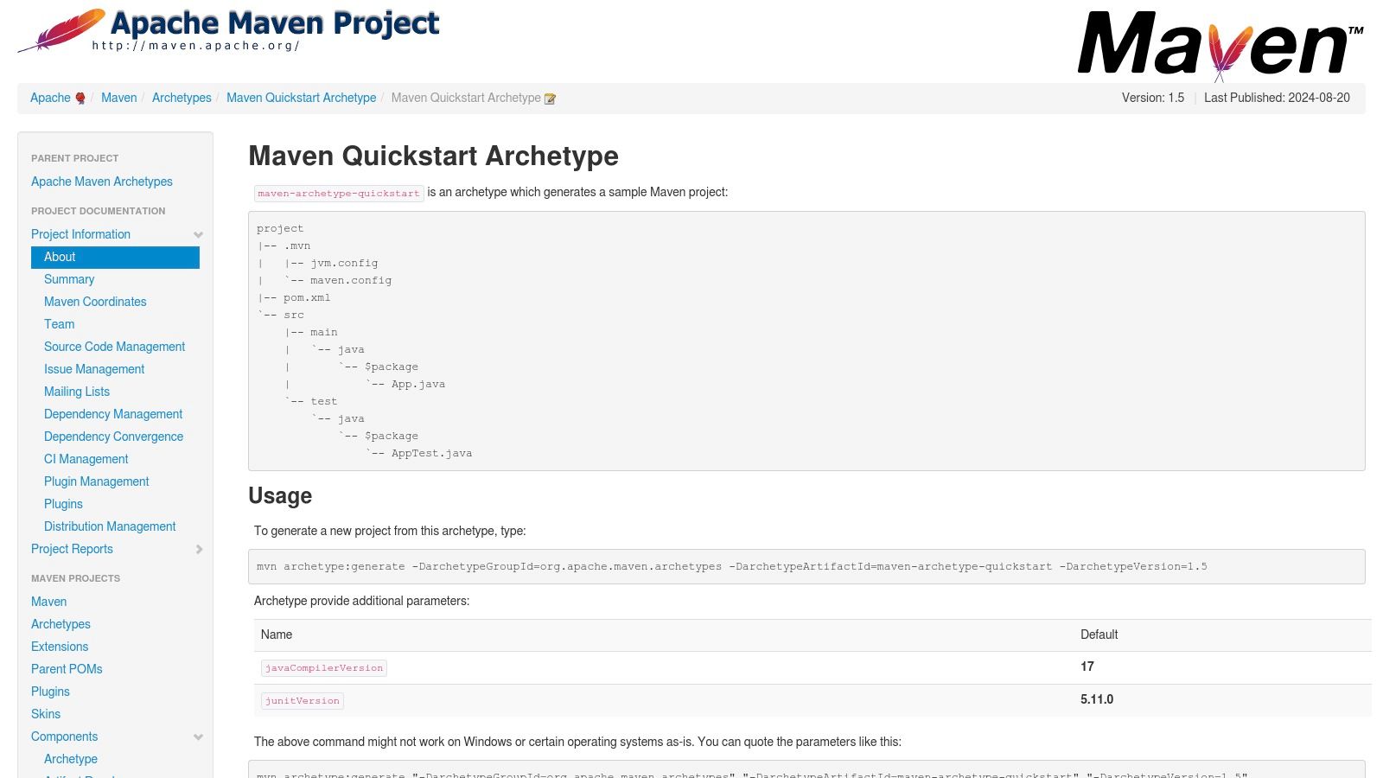
Task: Select Archetype under Components
Action: point(70,759)
